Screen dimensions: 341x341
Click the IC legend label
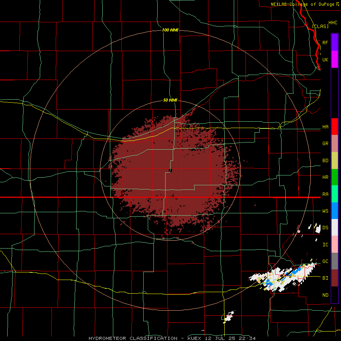click(325, 244)
